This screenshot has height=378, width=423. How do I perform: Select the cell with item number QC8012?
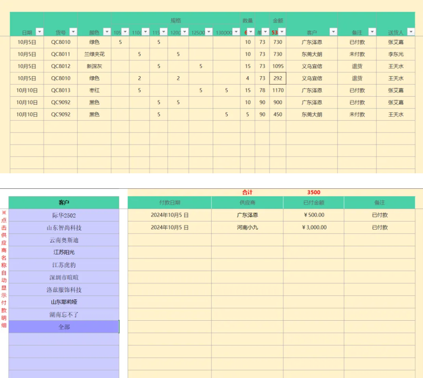(61, 66)
